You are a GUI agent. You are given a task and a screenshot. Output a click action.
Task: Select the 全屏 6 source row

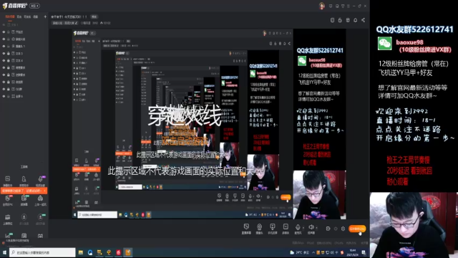point(24,96)
